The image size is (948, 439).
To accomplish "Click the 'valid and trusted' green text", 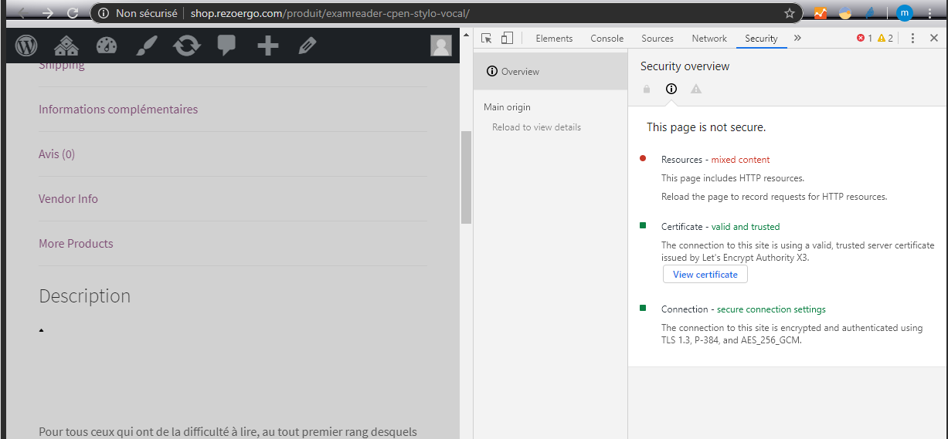I will coord(746,227).
